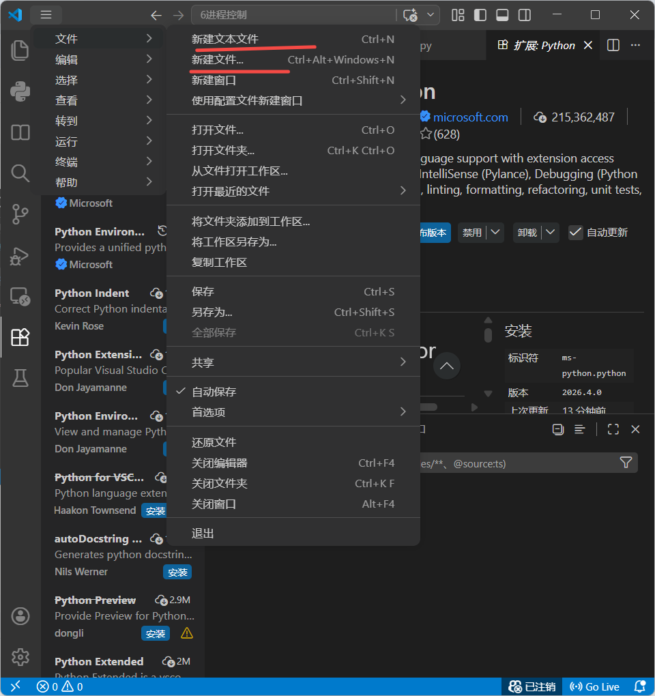This screenshot has height=696, width=655.
Task: Open the 选择 menu
Action: coord(98,80)
